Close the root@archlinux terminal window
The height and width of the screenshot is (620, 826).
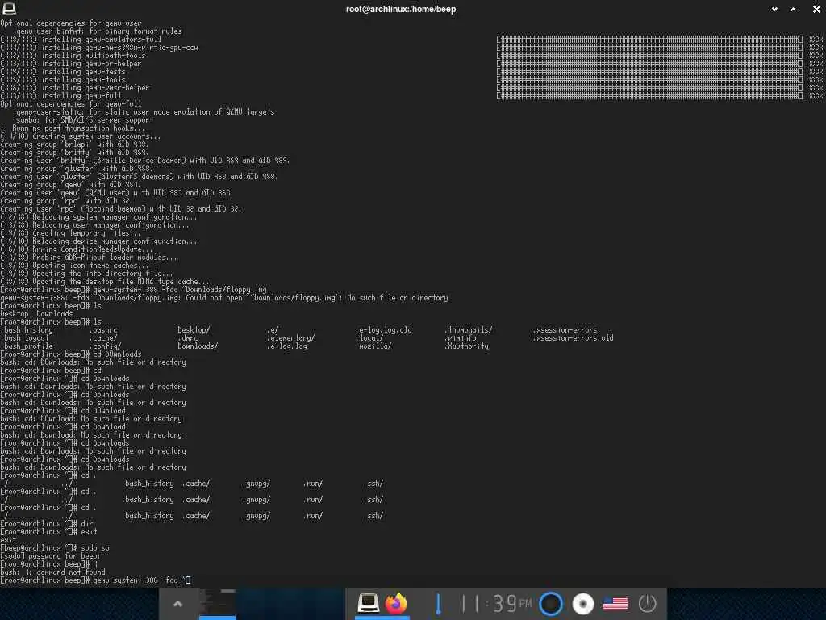[x=816, y=9]
